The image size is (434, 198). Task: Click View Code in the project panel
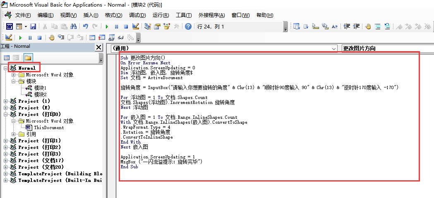6,58
